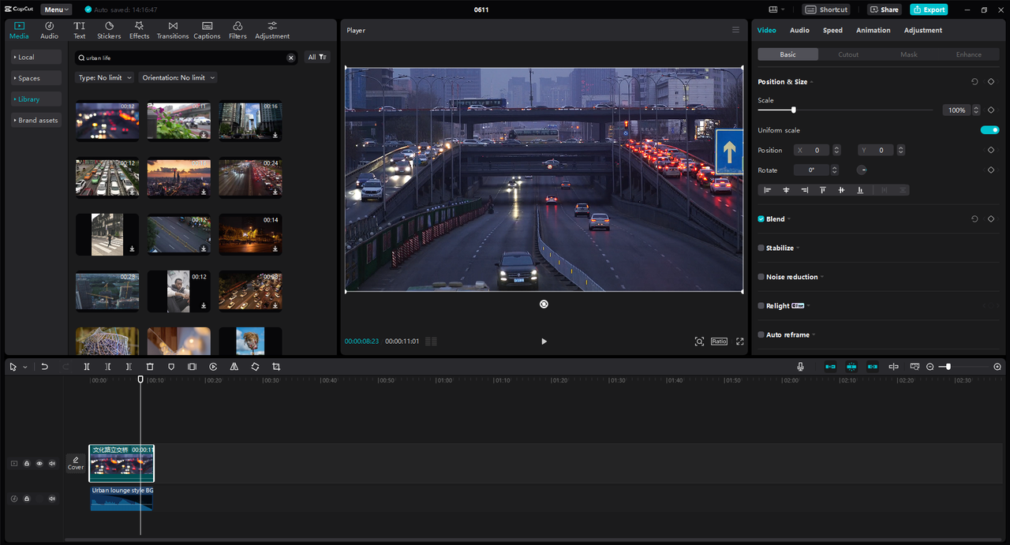Lock the video track
This screenshot has width=1010, height=545.
27,464
